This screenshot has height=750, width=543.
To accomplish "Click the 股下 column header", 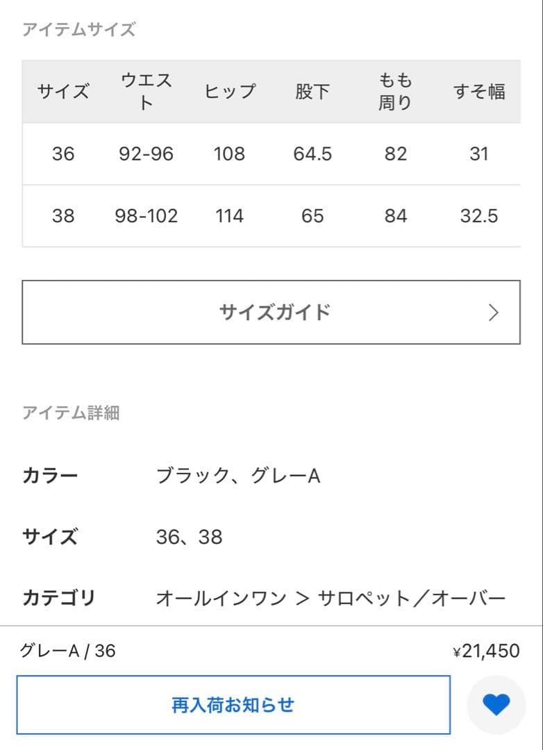I will tap(312, 91).
